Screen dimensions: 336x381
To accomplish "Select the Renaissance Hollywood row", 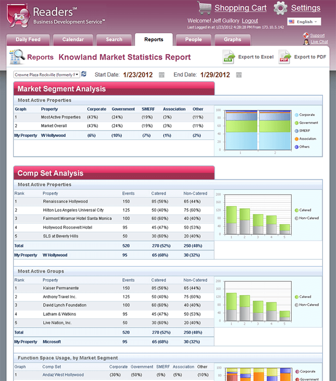I will [x=114, y=202].
